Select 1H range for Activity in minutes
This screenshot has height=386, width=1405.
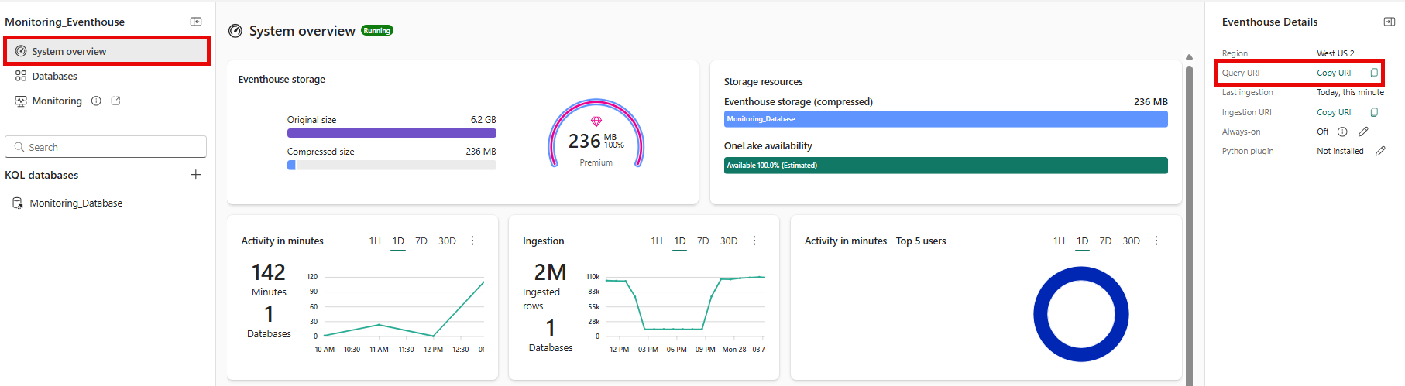(375, 241)
